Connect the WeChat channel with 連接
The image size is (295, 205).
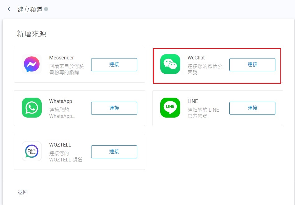coord(252,65)
